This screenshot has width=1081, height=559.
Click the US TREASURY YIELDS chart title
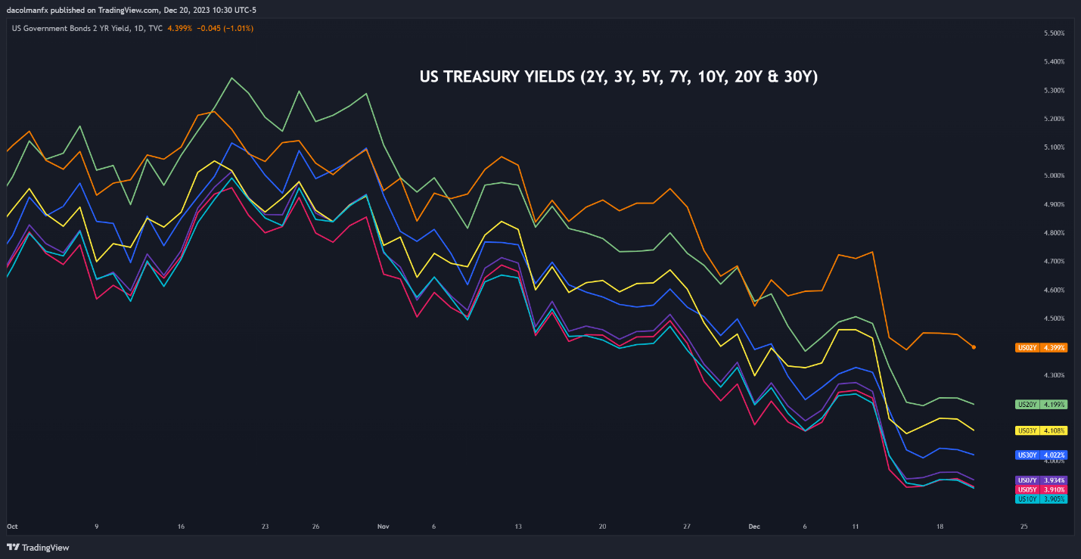pyautogui.click(x=618, y=77)
